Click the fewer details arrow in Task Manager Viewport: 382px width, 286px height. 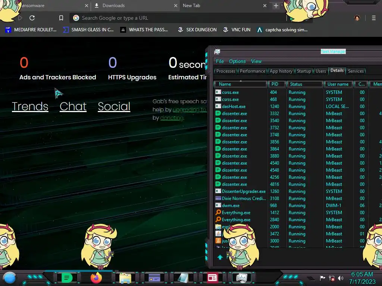pos(220,257)
